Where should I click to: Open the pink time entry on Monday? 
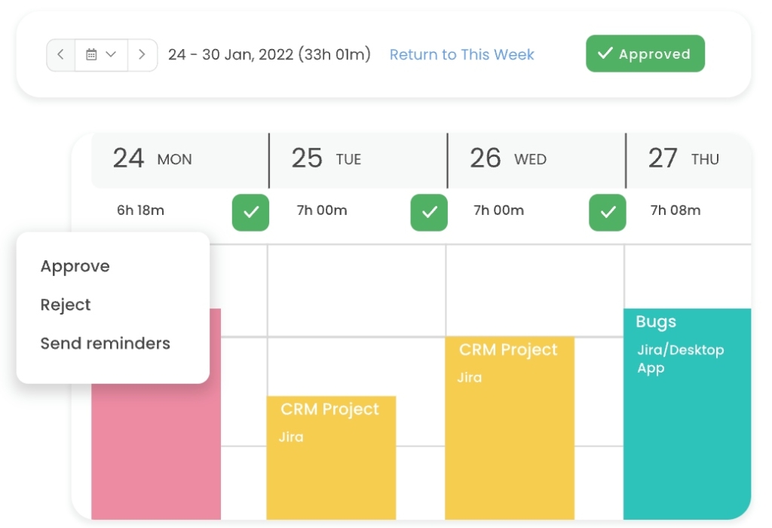[x=156, y=453]
